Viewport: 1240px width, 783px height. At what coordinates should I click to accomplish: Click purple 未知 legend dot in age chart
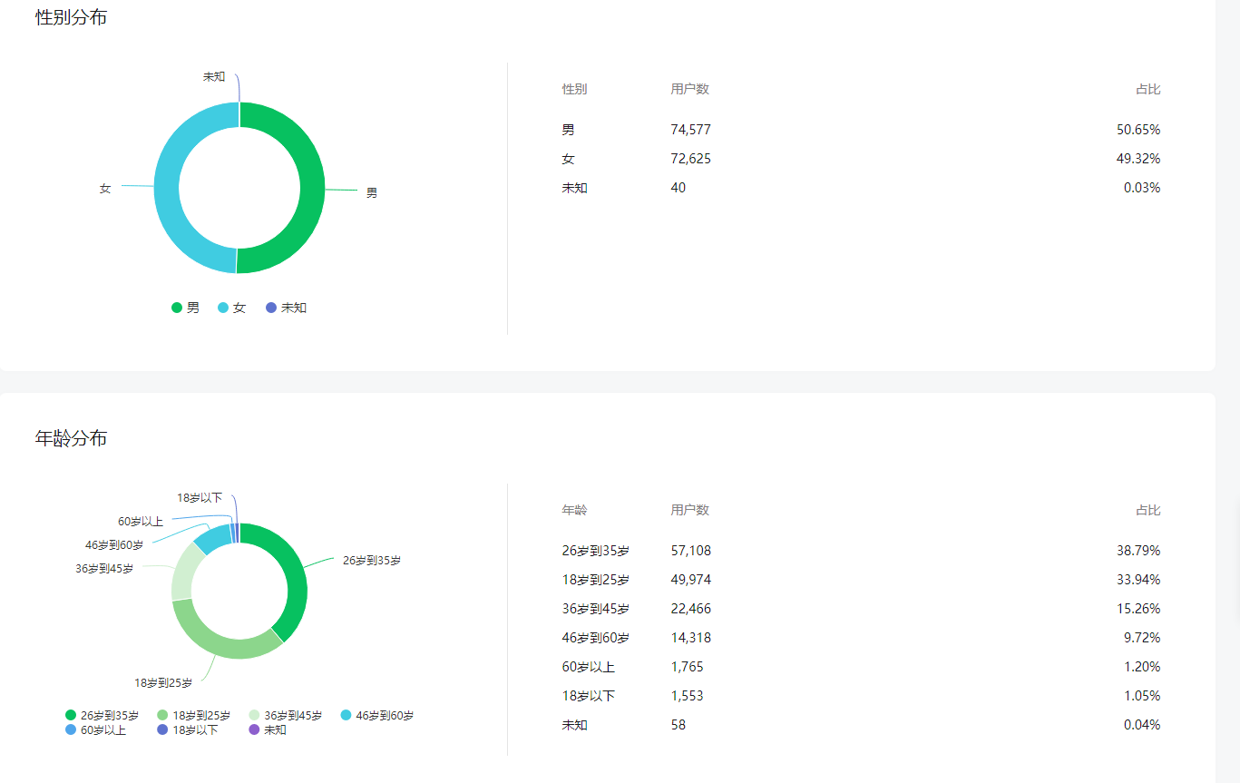point(254,729)
